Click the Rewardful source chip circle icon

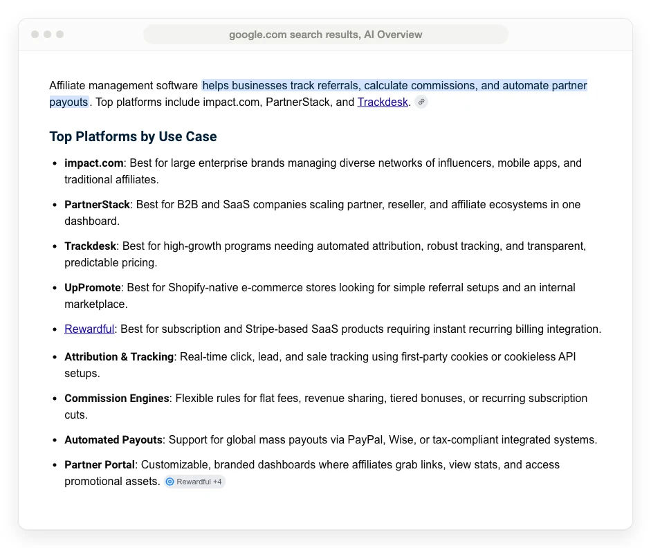pyautogui.click(x=169, y=482)
